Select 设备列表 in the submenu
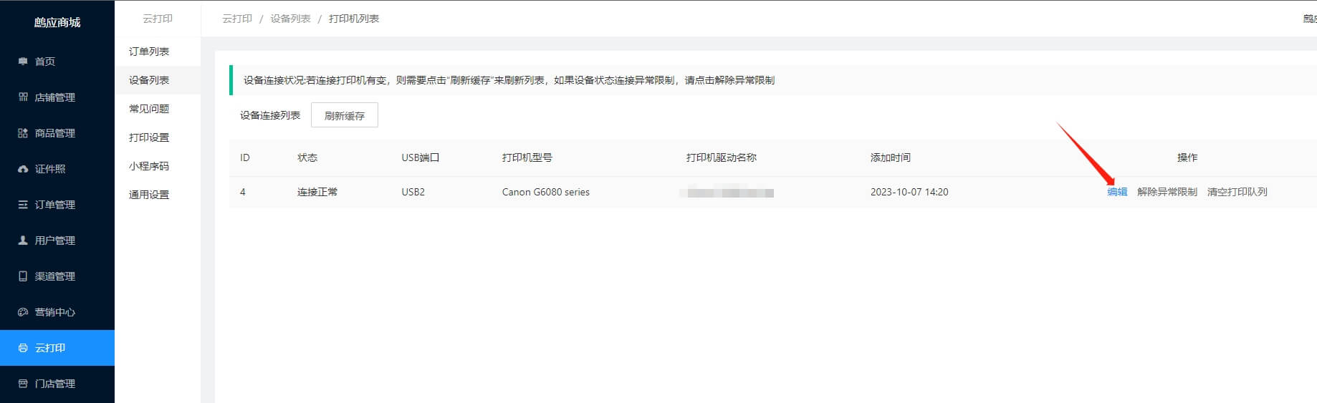 (158, 80)
